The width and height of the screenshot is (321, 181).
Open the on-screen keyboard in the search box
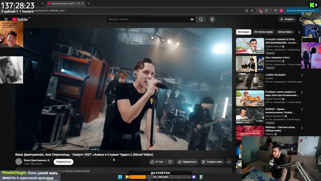click(x=192, y=19)
